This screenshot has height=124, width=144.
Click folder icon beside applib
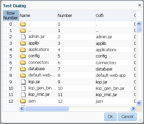23,43
